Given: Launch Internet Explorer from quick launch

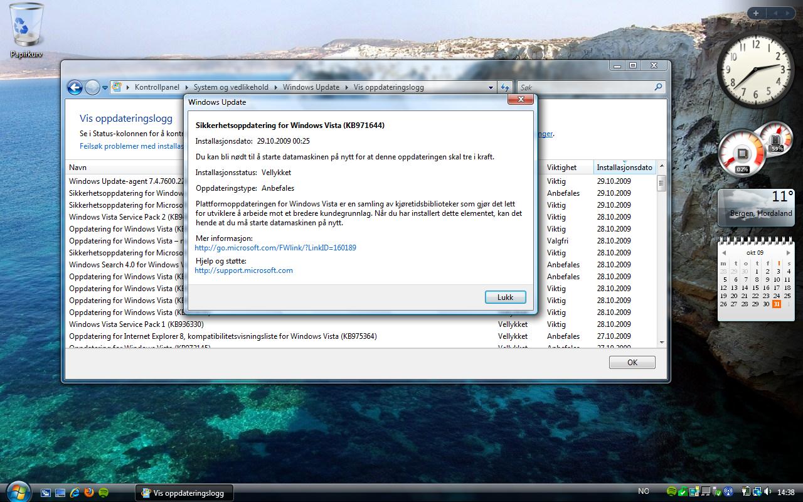Looking at the screenshot, I should pyautogui.click(x=75, y=493).
